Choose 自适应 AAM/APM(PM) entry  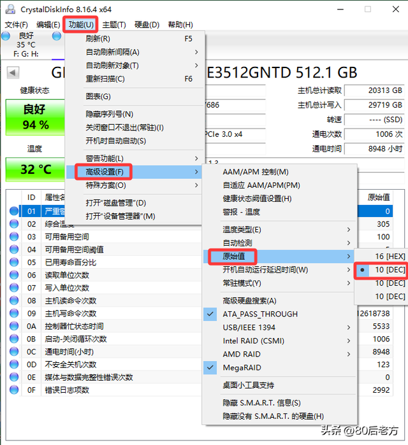point(280,185)
